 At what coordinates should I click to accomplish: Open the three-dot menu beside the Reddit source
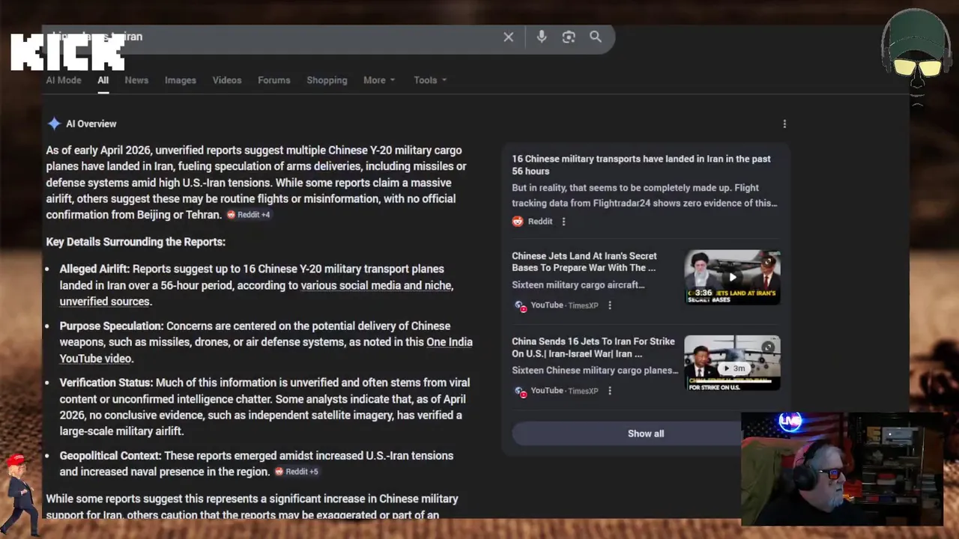(564, 222)
